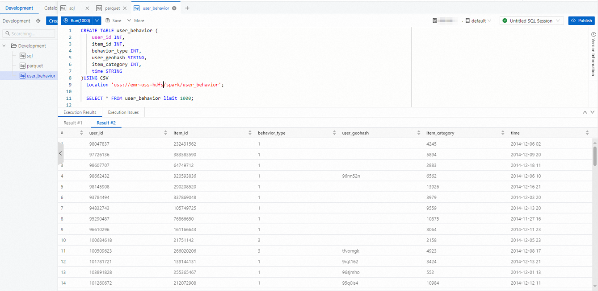598x291 pixels.
Task: Click user_id cell 98662432
Action: click(99, 176)
